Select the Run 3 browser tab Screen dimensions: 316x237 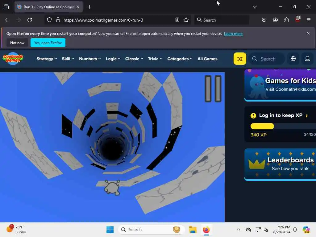(48, 7)
